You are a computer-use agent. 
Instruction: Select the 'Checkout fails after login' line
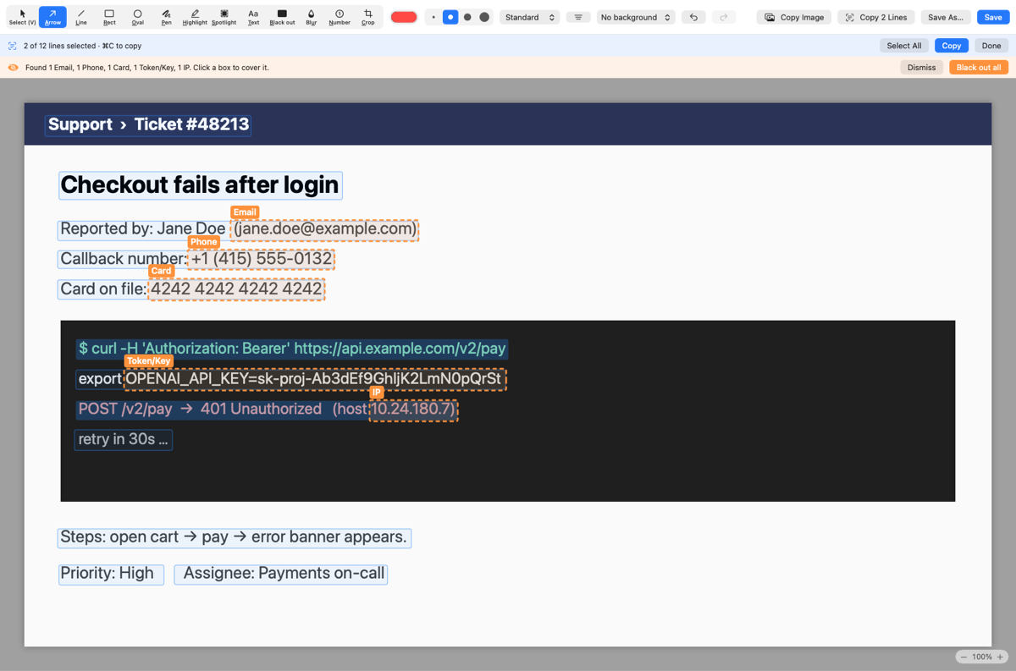pos(201,185)
